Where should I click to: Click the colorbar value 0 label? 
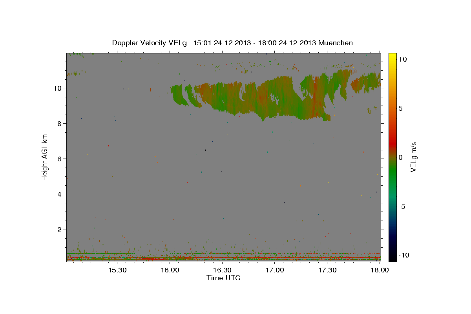click(400, 157)
